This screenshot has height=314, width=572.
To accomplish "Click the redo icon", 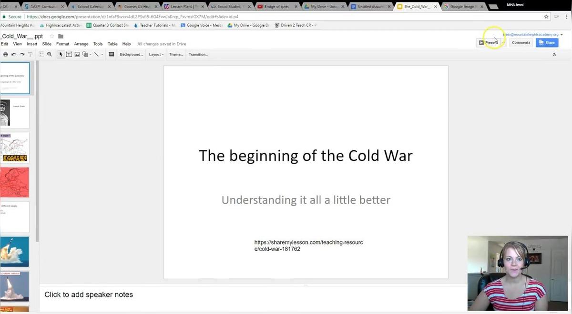I will pos(21,54).
